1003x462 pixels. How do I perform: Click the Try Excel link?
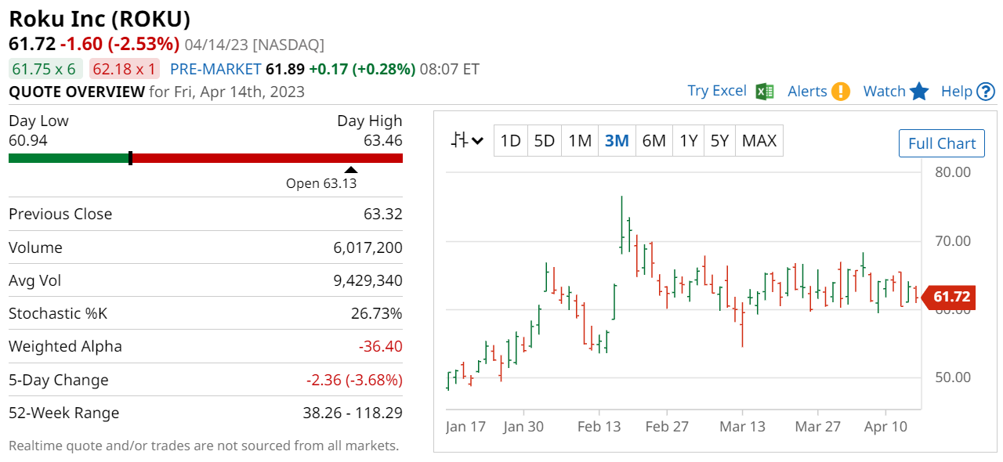tap(717, 91)
